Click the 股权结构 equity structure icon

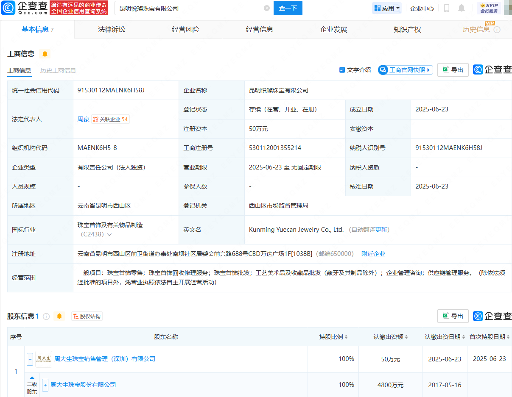pos(87,316)
